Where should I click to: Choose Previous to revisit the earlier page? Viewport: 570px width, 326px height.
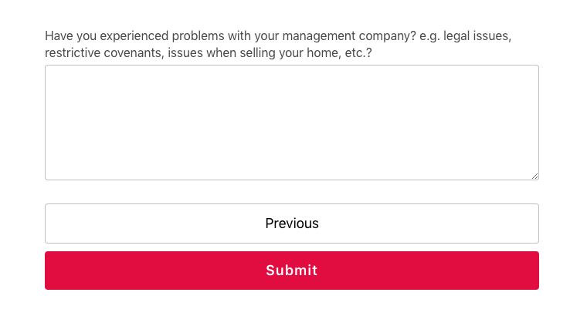point(291,223)
